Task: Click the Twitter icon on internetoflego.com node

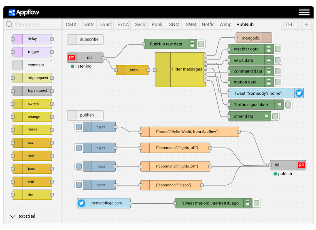Action: (81, 203)
